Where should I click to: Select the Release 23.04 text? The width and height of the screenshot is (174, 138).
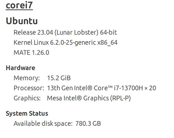tap(33, 32)
